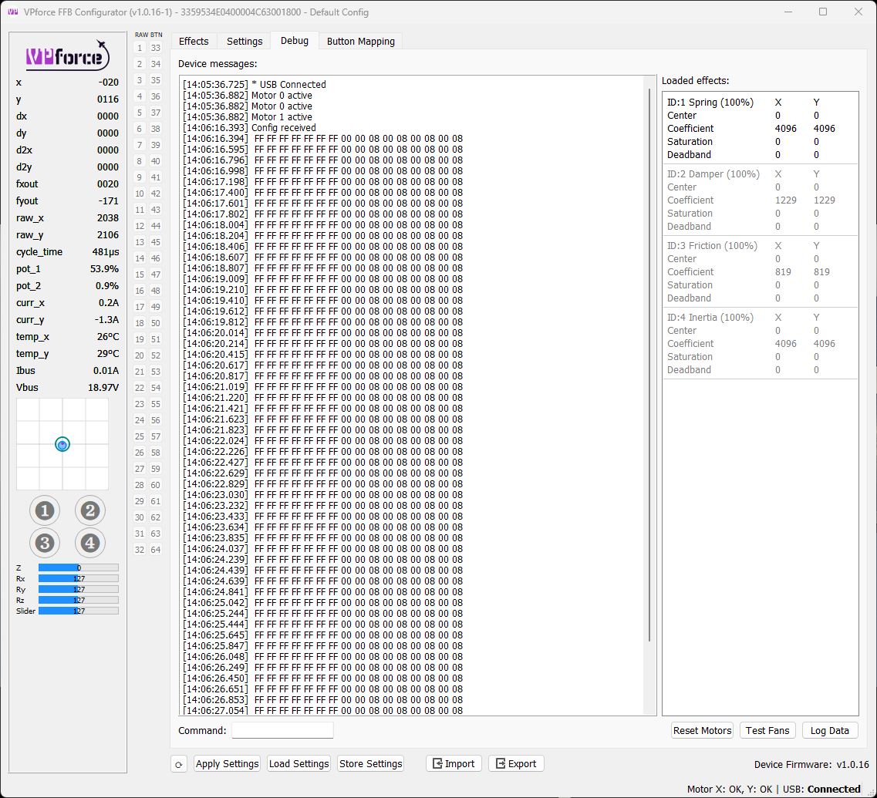Screen dimensions: 877x798
Task: Select the ID:2 Damper effect panel
Action: tap(760, 200)
